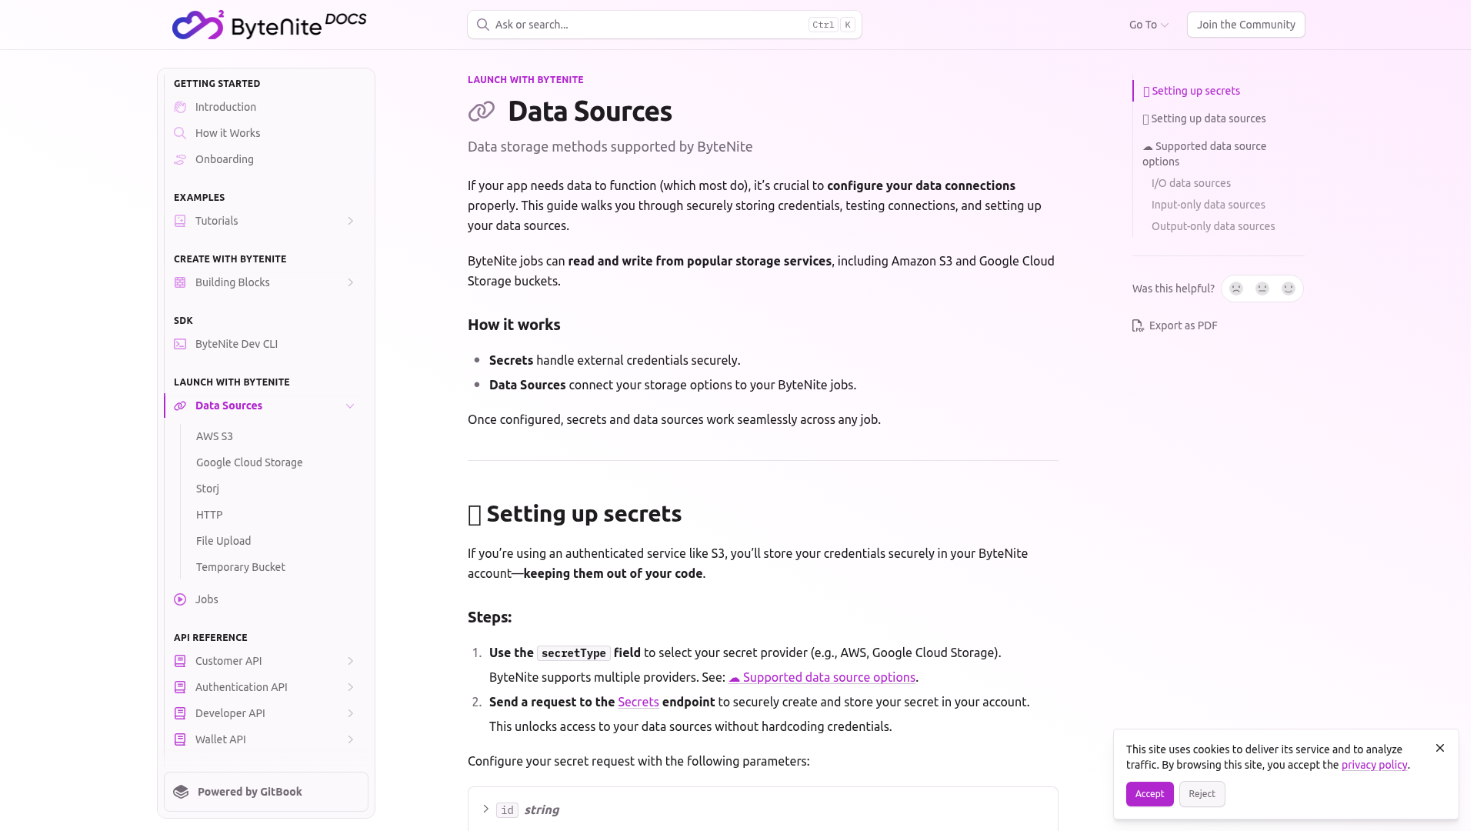This screenshot has width=1477, height=831.
Task: Click the Data Sources link icon in sidebar
Action: [x=180, y=405]
